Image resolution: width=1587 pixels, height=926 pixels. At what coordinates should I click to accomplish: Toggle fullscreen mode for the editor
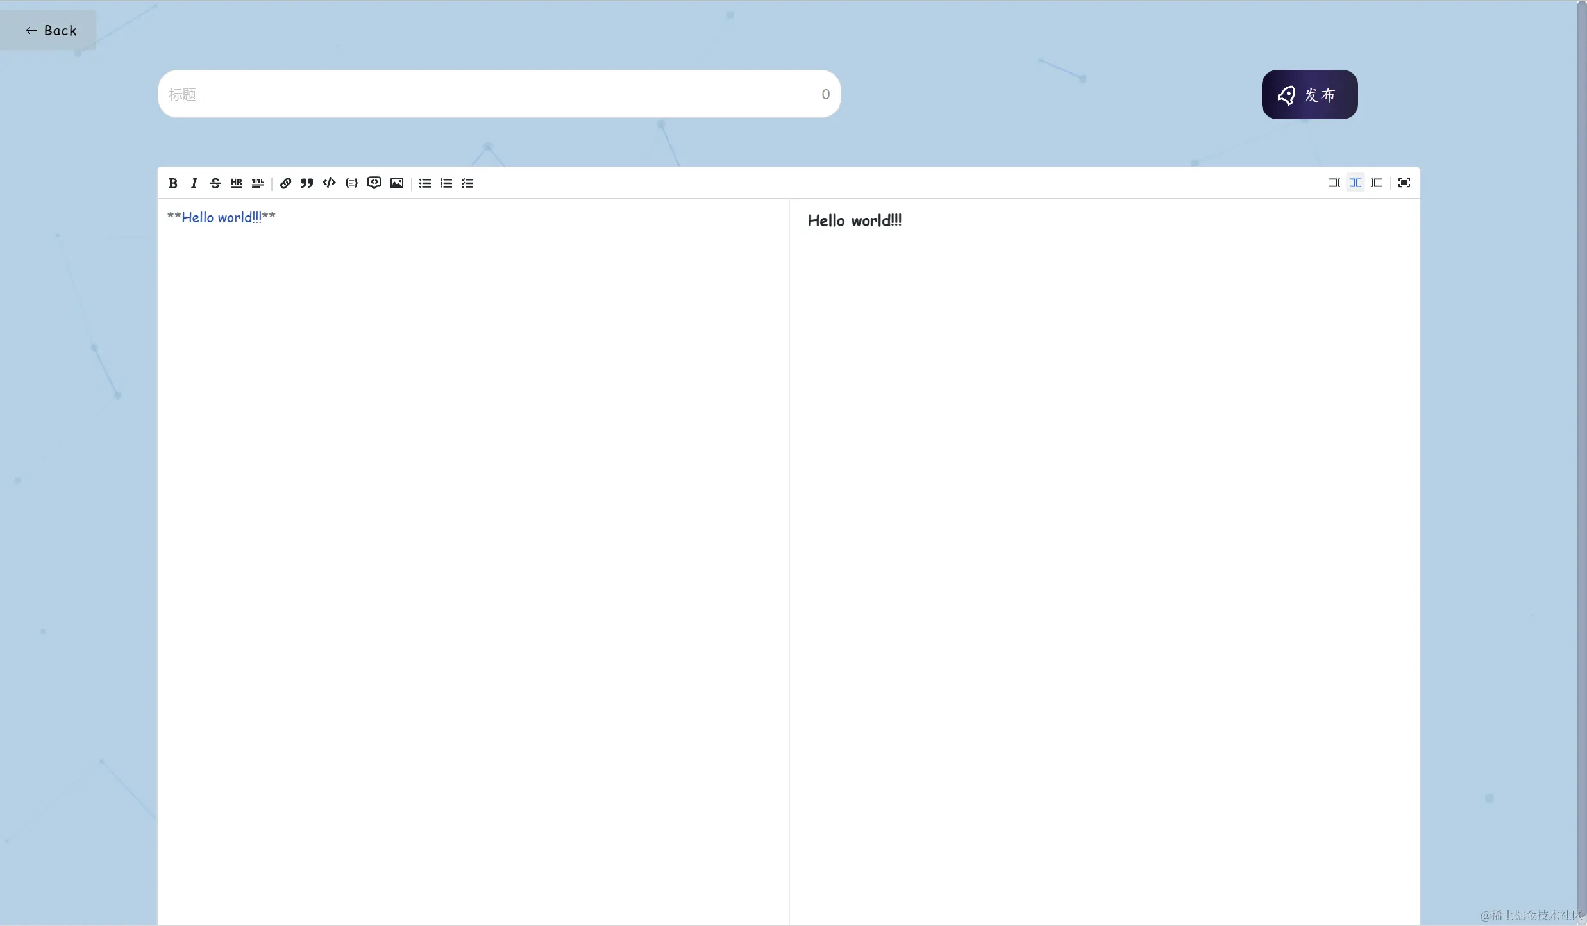coord(1404,183)
